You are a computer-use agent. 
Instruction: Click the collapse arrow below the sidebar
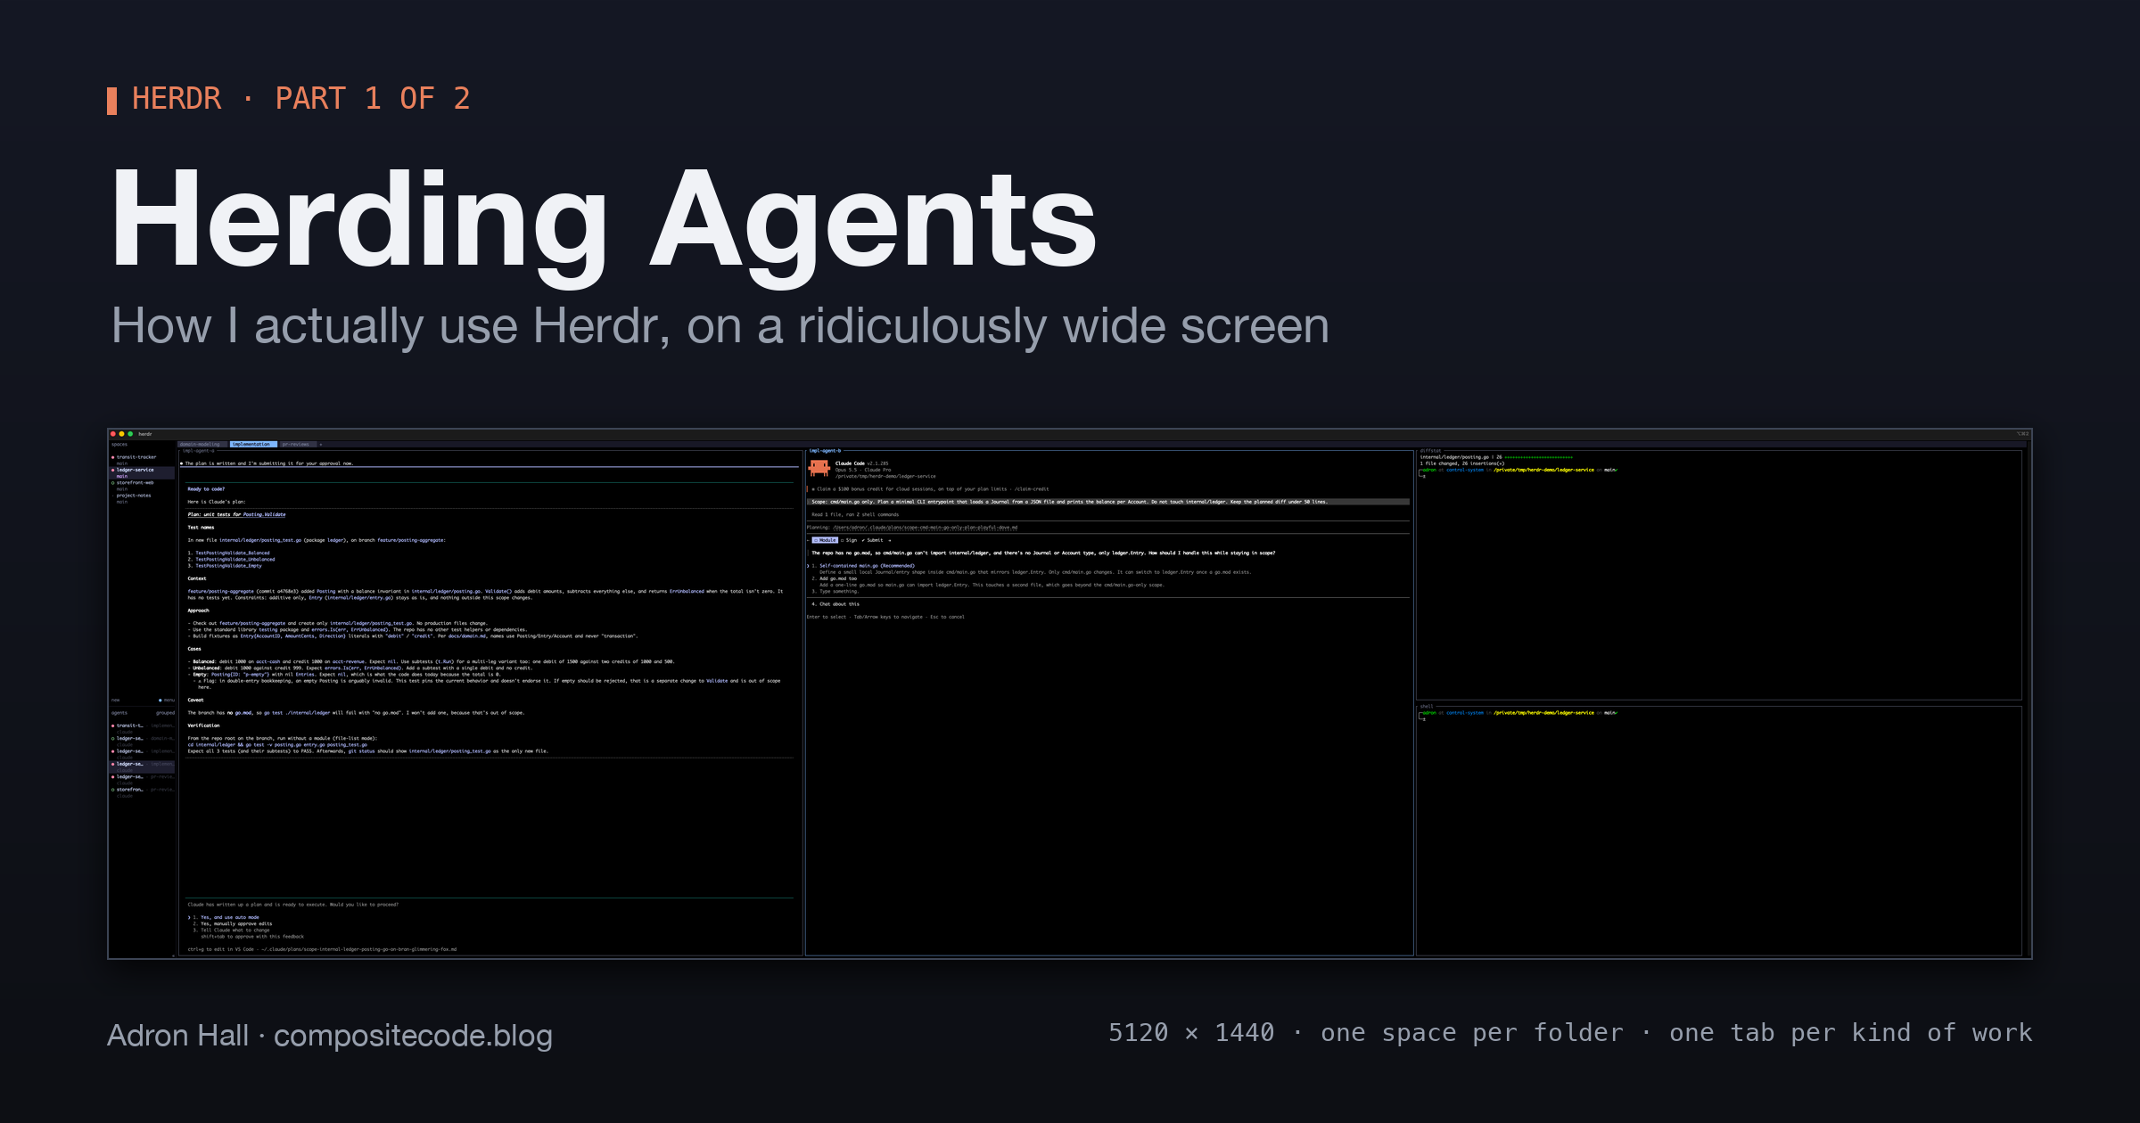point(173,955)
